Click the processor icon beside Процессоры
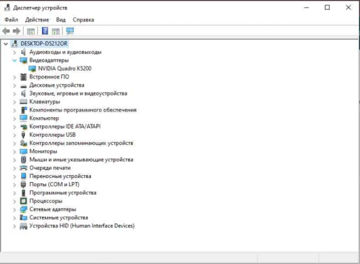Image resolution: width=360 pixels, height=264 pixels. (x=24, y=201)
